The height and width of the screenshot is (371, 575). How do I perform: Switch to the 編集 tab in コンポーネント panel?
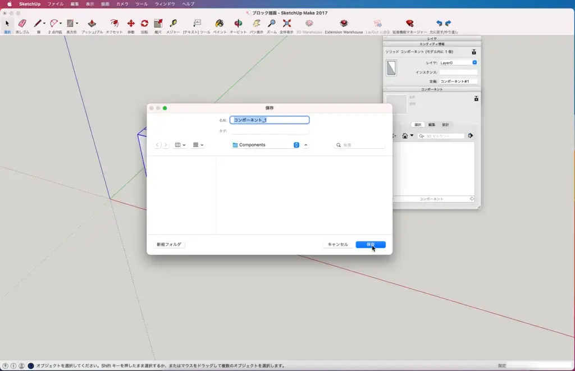[432, 125]
